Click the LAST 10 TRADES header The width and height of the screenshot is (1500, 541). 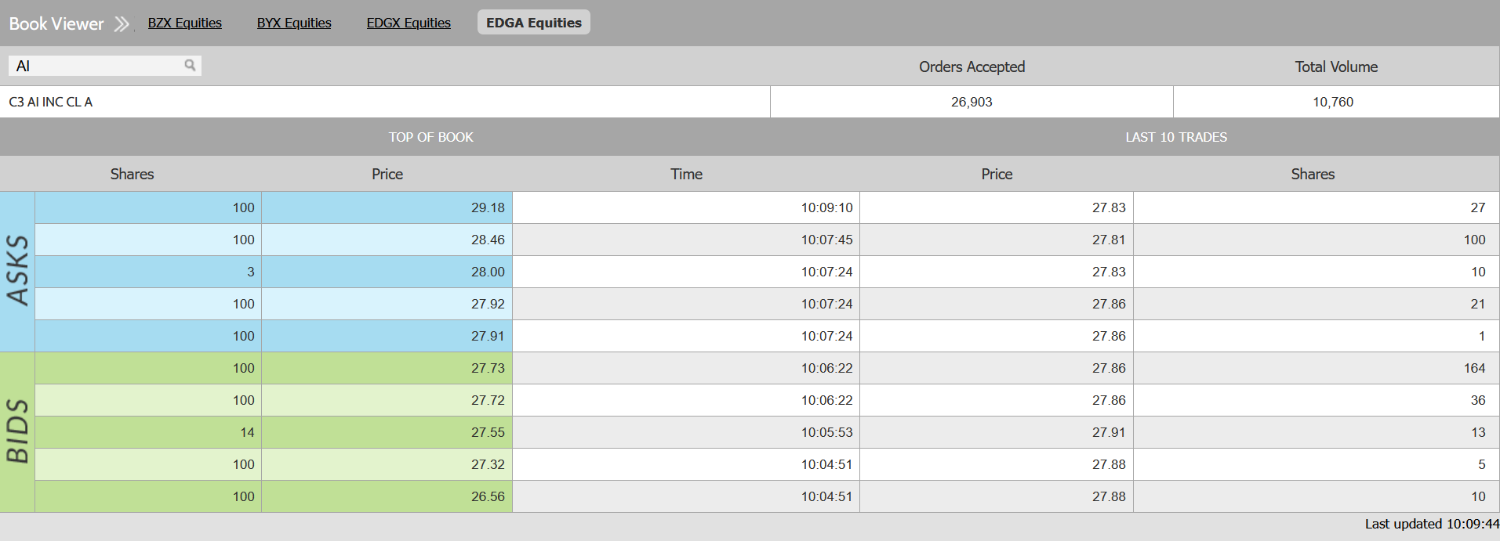pos(1176,137)
